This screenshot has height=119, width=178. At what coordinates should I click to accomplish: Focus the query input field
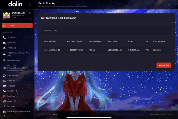(106, 31)
